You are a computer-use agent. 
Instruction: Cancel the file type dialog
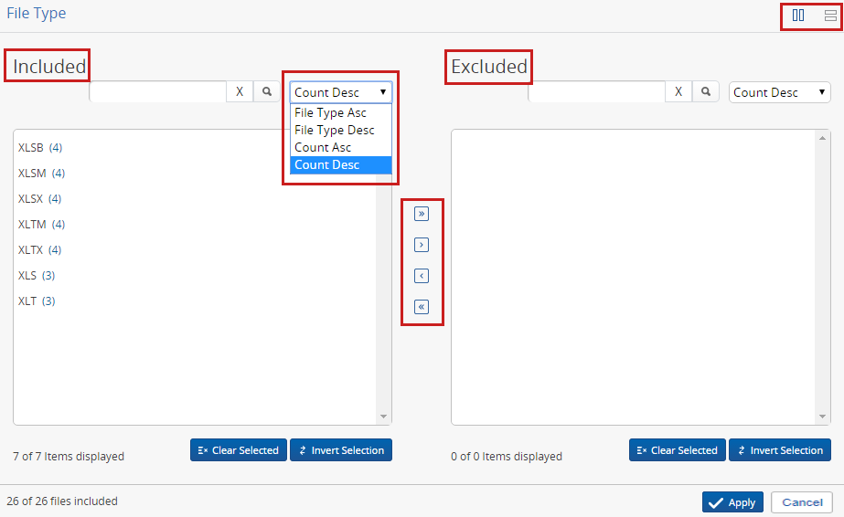[x=802, y=502]
